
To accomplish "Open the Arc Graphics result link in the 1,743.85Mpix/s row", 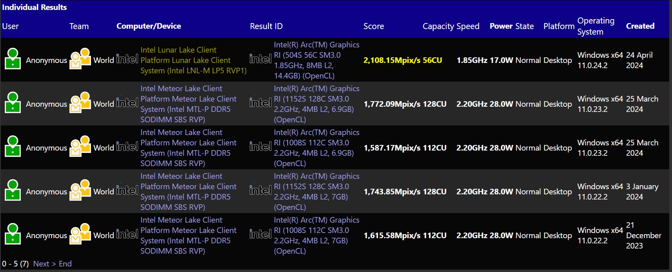I will pyautogui.click(x=316, y=192).
